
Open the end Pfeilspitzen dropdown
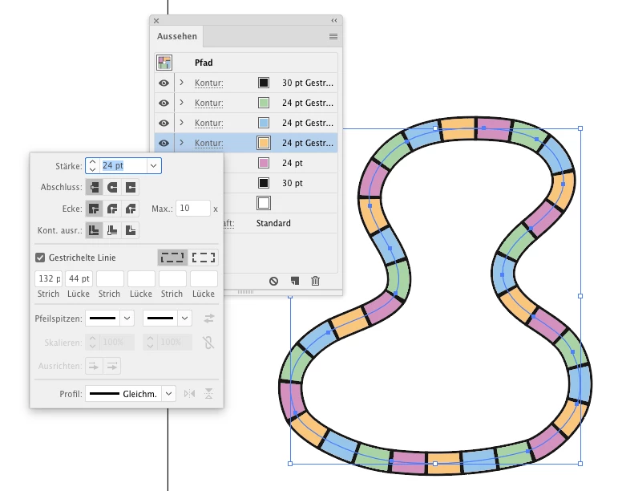click(x=184, y=319)
